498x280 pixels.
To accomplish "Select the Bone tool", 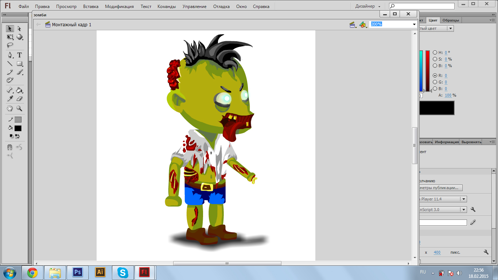I will coord(10,90).
